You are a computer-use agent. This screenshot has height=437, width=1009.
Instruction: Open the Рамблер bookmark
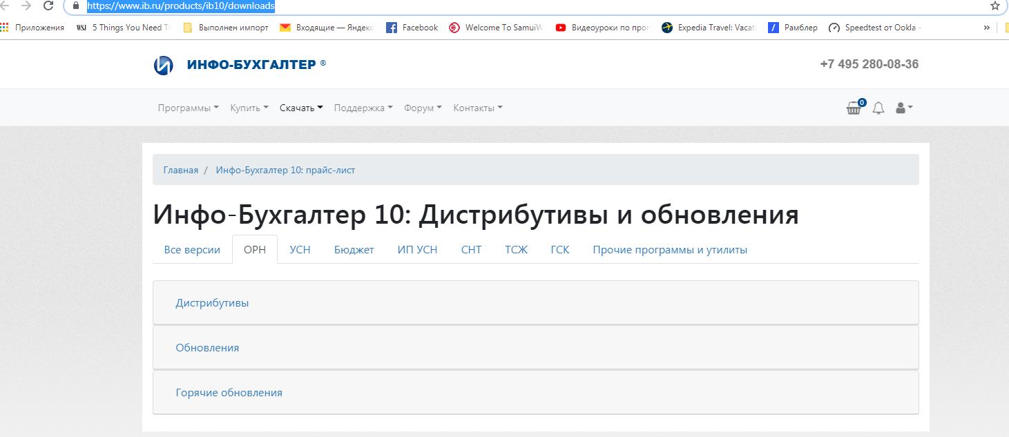[x=793, y=28]
